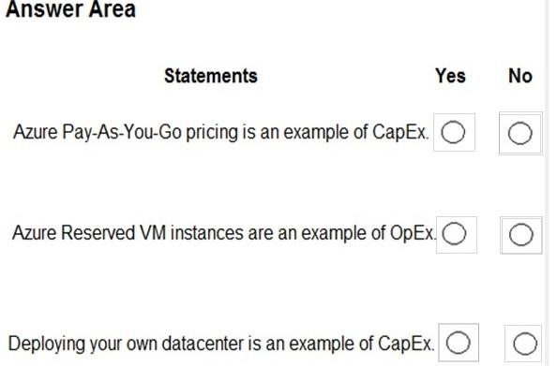Click the word CapEx in datacenter statement
This screenshot has width=557, height=366.
click(406, 344)
